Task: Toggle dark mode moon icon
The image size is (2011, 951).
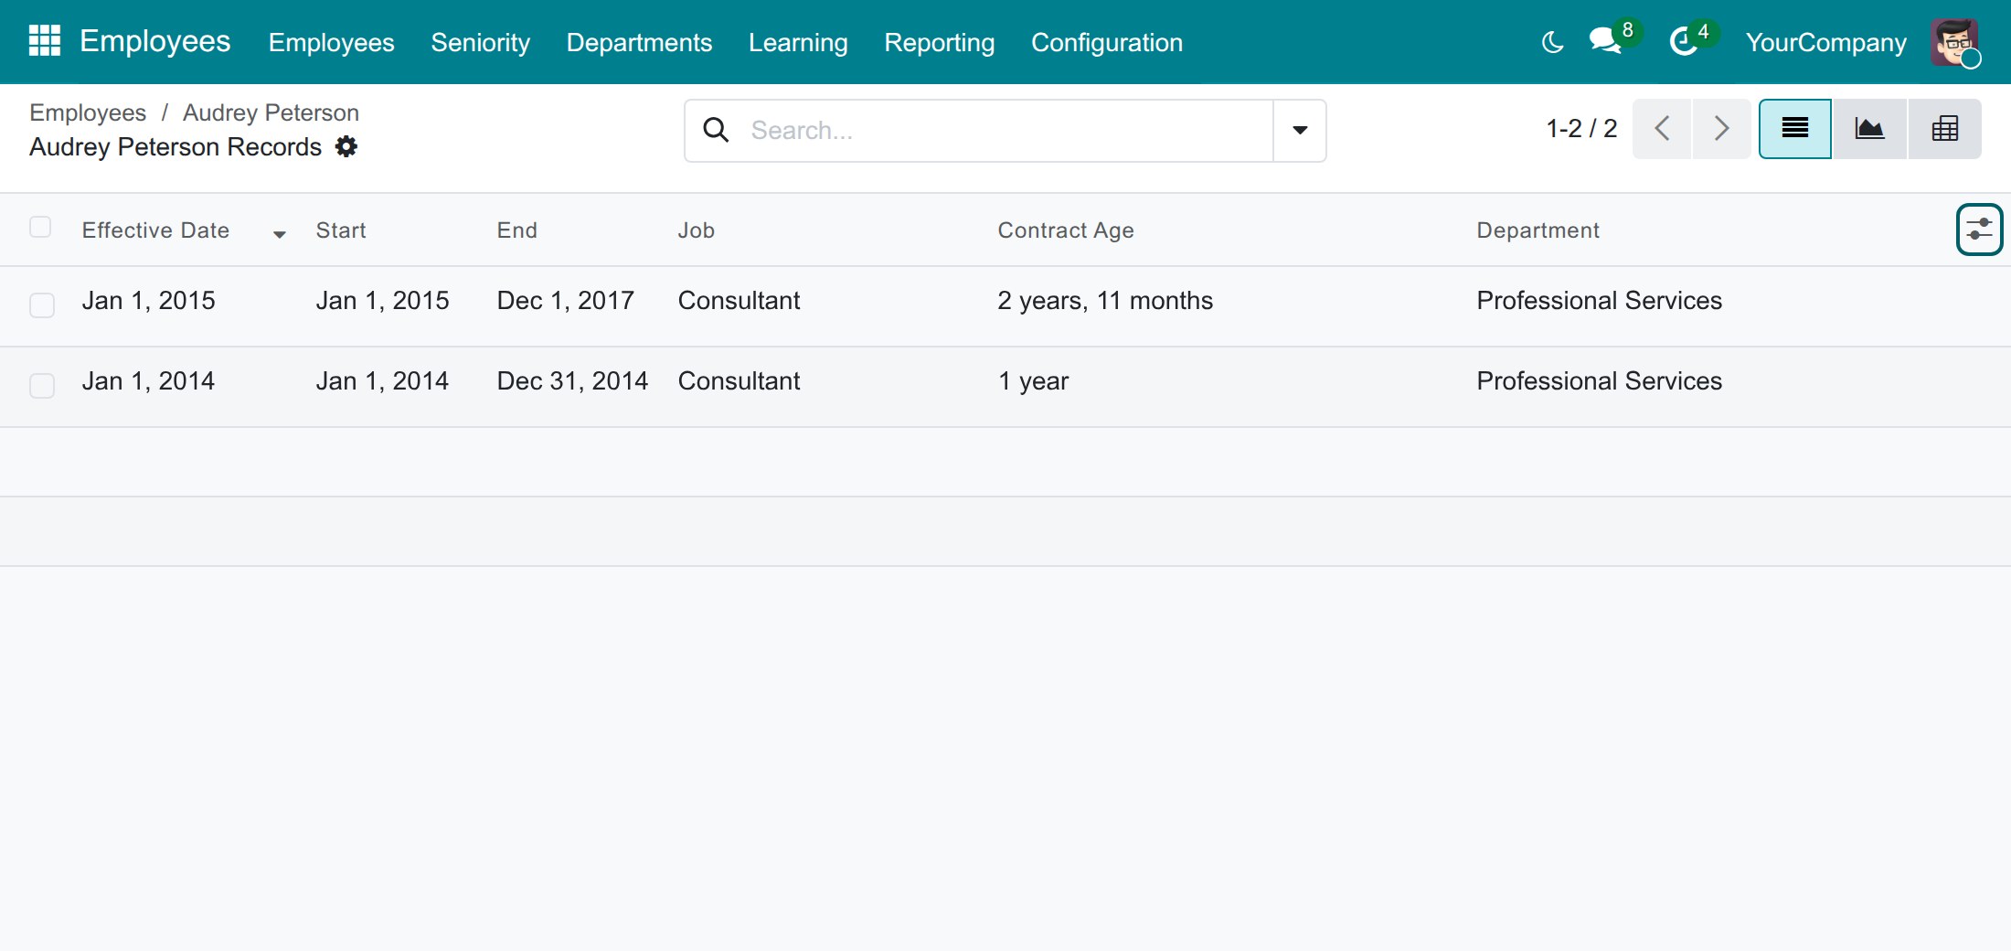Action: 1552,42
